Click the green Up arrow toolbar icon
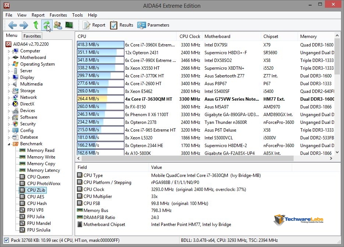Screen dimensions: 344x247 [x=36, y=25]
